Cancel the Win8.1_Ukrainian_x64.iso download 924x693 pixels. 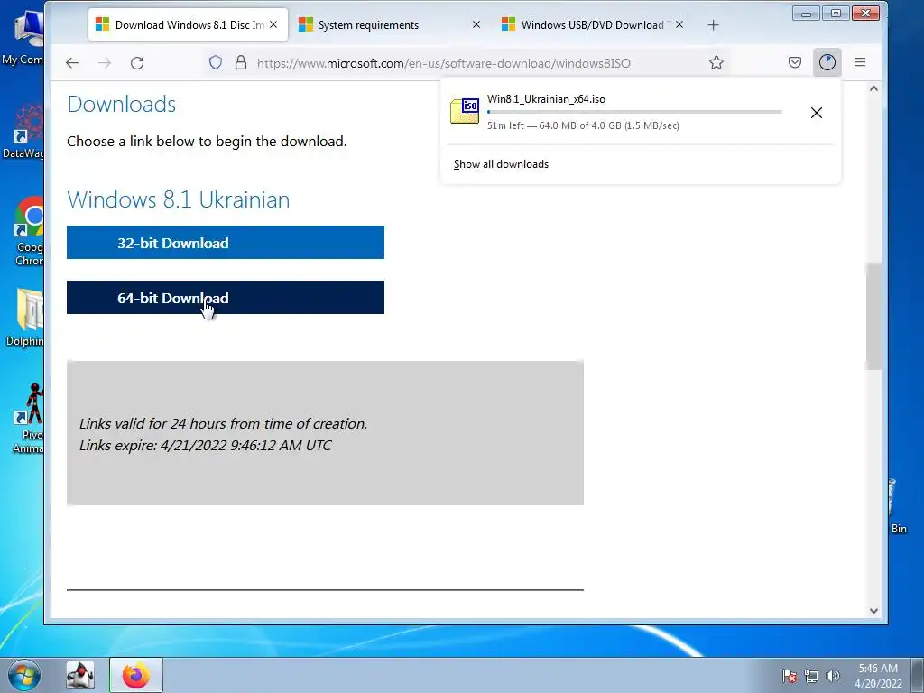[x=816, y=113]
